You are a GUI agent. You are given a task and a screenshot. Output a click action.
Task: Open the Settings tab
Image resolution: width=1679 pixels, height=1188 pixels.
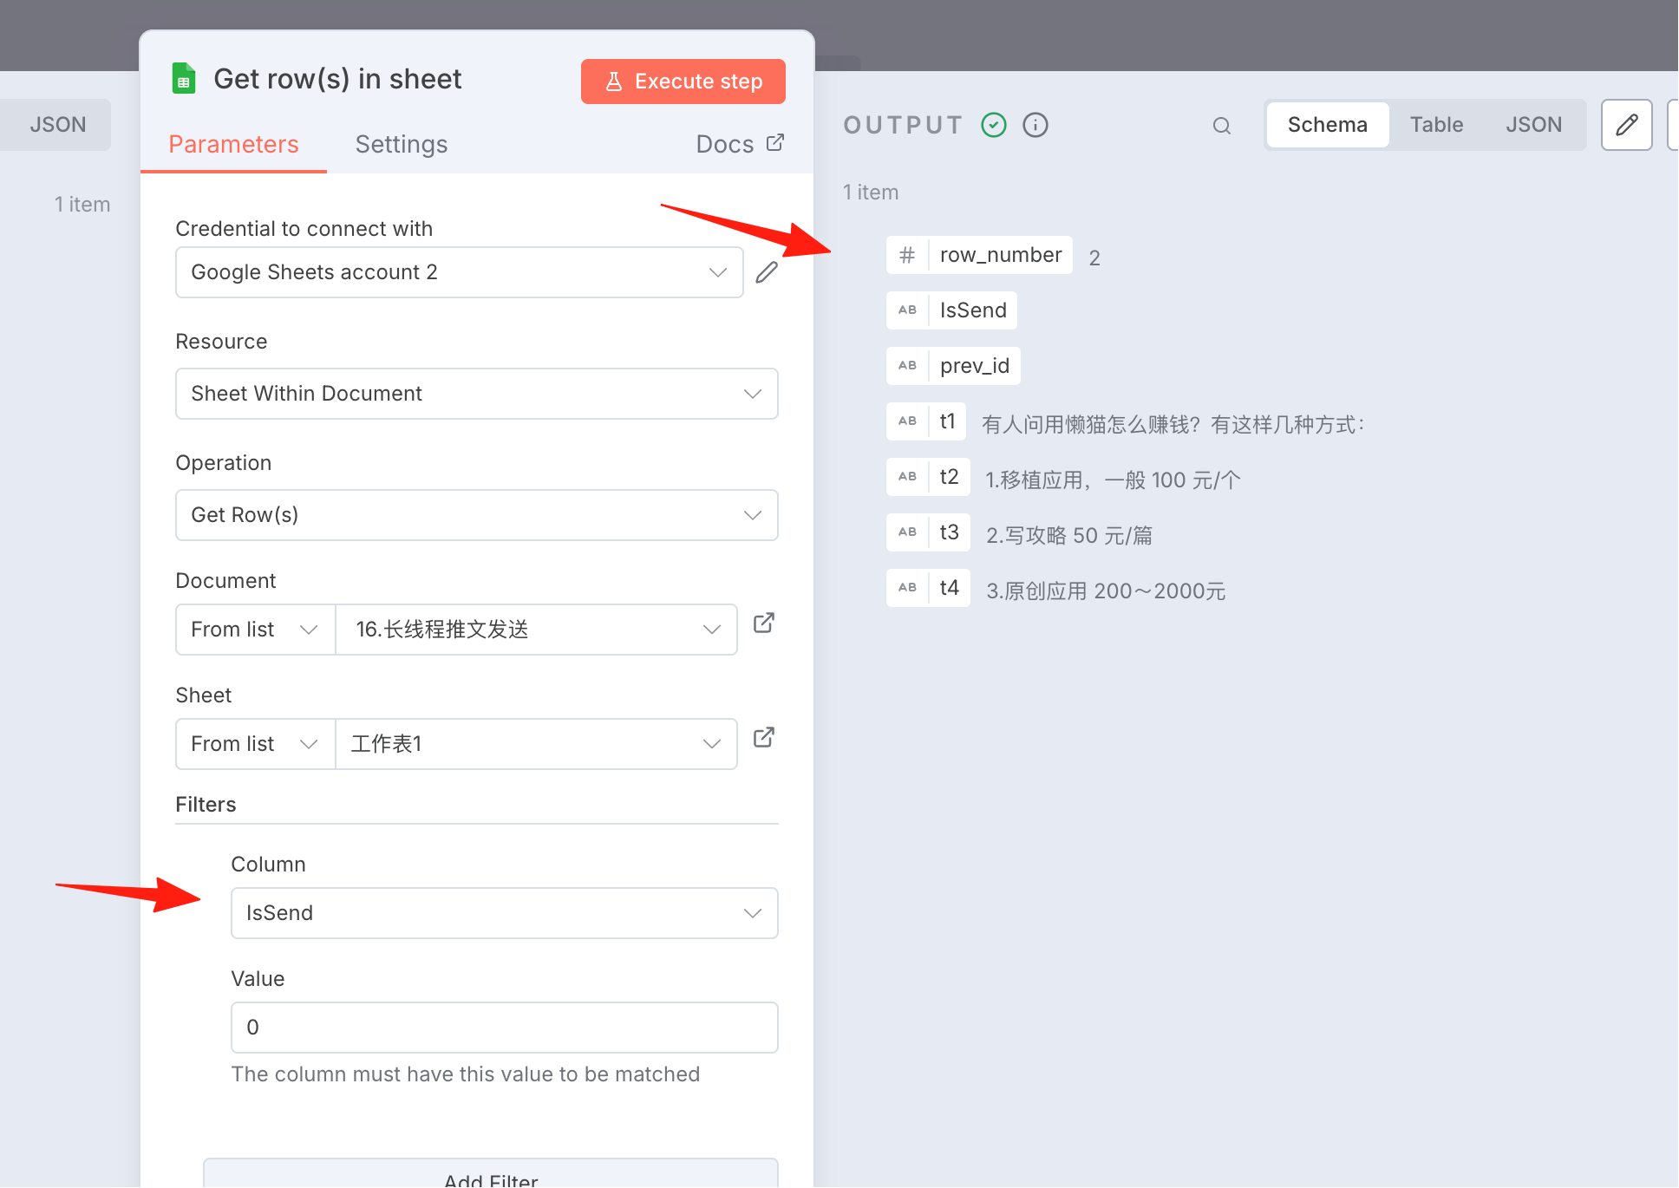tap(402, 144)
